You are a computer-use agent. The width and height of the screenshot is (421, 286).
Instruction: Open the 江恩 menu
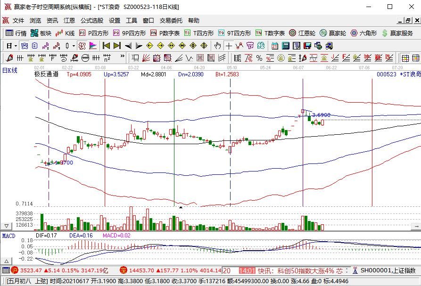(69, 21)
